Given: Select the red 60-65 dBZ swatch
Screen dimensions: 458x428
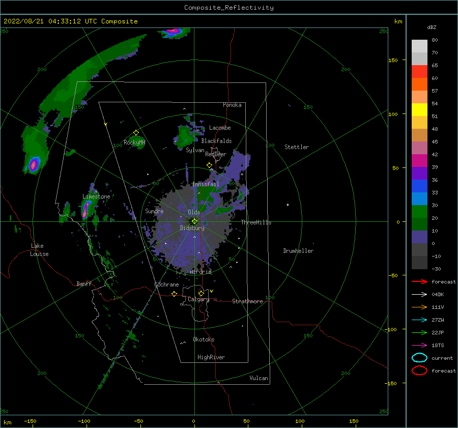Looking at the screenshot, I should (x=419, y=72).
